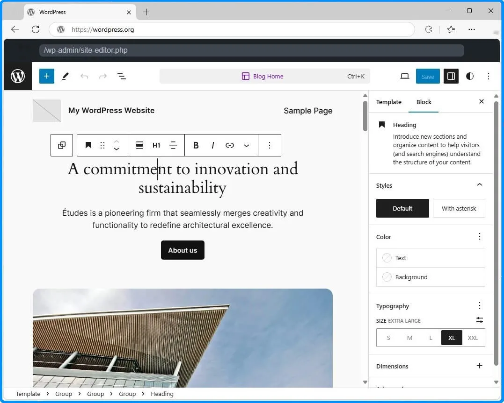Close the WordPress browser tab
The image size is (504, 403).
click(x=129, y=12)
